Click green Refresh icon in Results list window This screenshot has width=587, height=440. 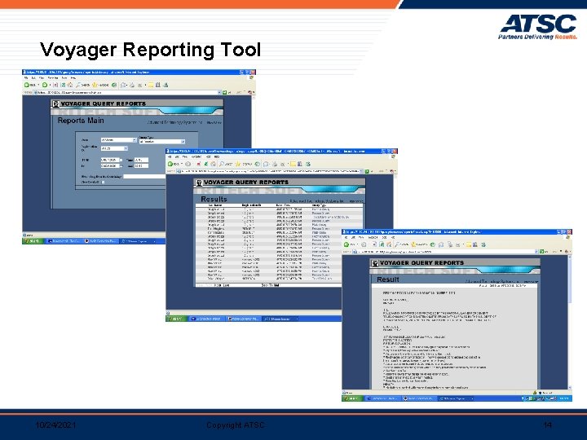click(x=205, y=164)
